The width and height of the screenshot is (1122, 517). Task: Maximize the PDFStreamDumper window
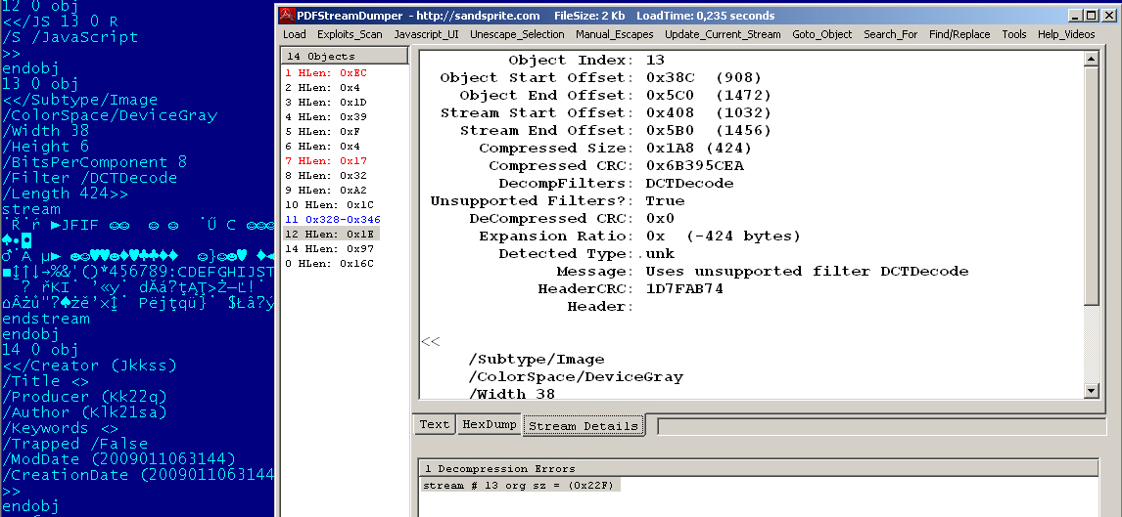(1092, 15)
